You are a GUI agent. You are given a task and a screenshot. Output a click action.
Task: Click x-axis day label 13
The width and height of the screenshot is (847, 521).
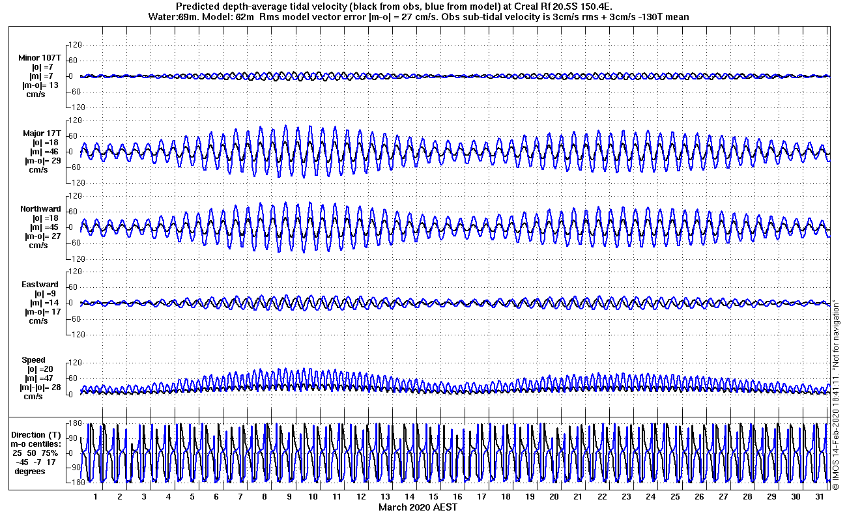click(x=384, y=497)
